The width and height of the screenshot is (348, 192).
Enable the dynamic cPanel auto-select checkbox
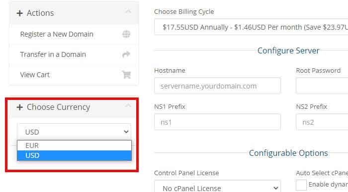point(301,185)
